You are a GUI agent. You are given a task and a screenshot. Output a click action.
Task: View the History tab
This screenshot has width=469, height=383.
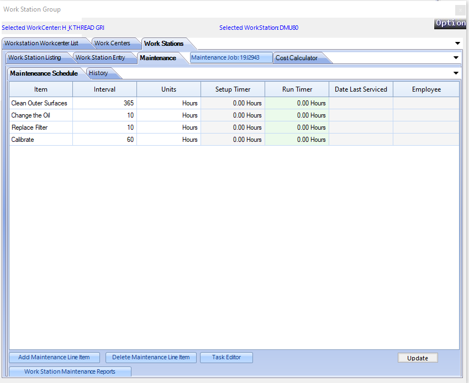point(98,73)
